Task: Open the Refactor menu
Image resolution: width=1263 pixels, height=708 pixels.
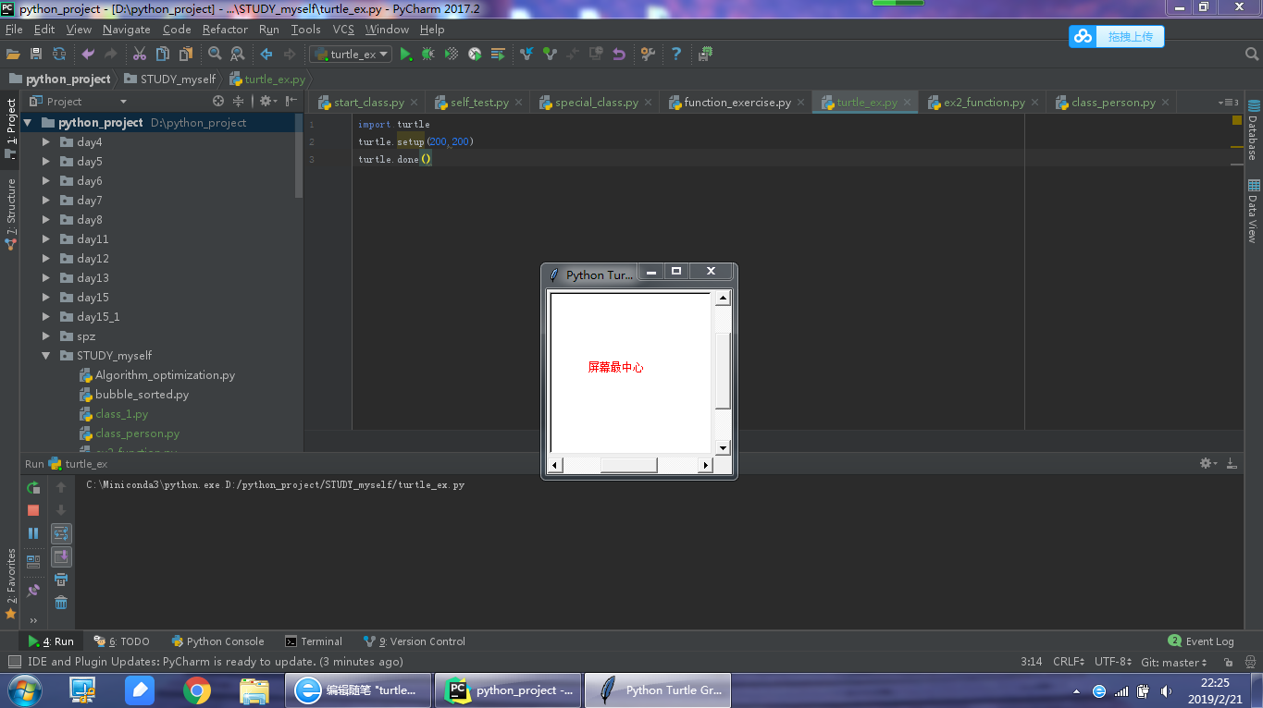Action: tap(225, 30)
